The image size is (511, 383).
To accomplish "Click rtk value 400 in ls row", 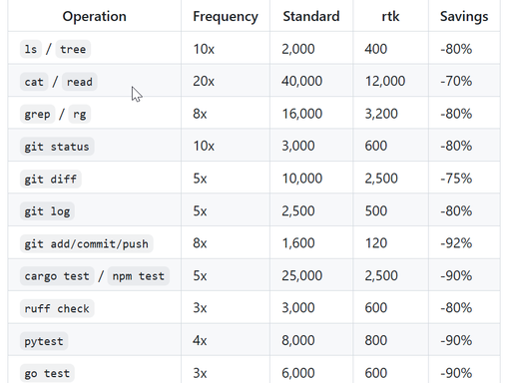I will pos(376,49).
